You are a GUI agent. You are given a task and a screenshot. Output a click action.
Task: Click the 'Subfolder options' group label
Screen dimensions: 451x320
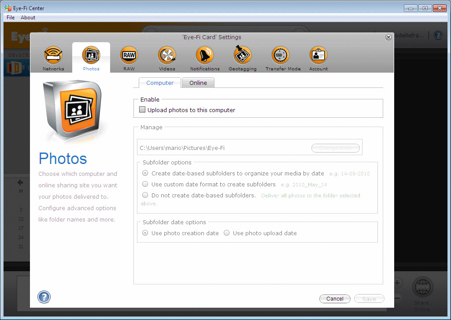[x=167, y=163]
